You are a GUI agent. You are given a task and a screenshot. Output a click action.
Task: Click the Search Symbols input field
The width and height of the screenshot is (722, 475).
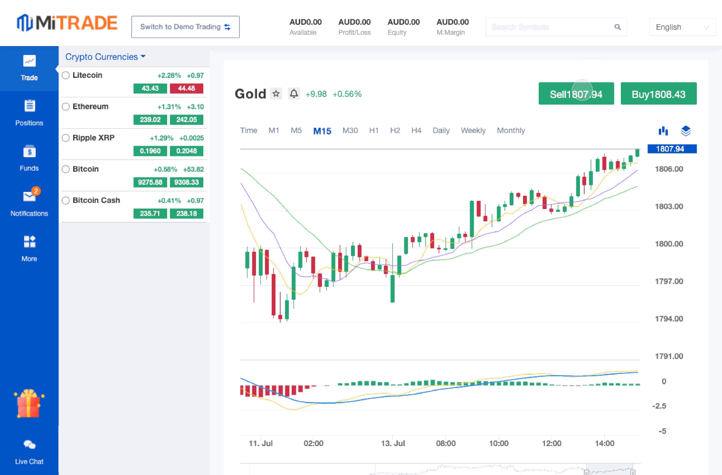coord(551,27)
